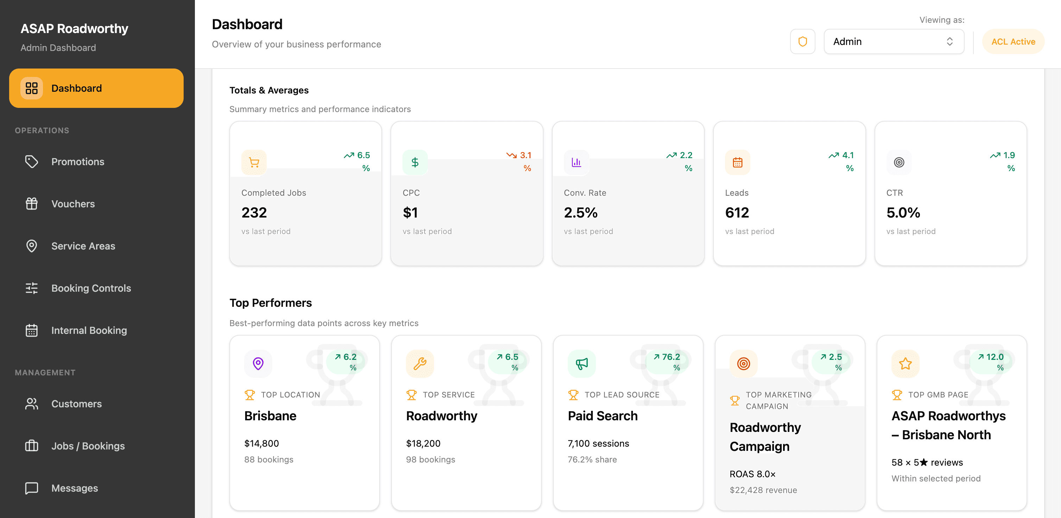Click the Top Service 6.5% growth badge

[x=508, y=362]
